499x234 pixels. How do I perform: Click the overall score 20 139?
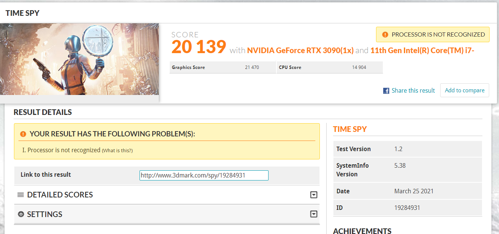[199, 47]
